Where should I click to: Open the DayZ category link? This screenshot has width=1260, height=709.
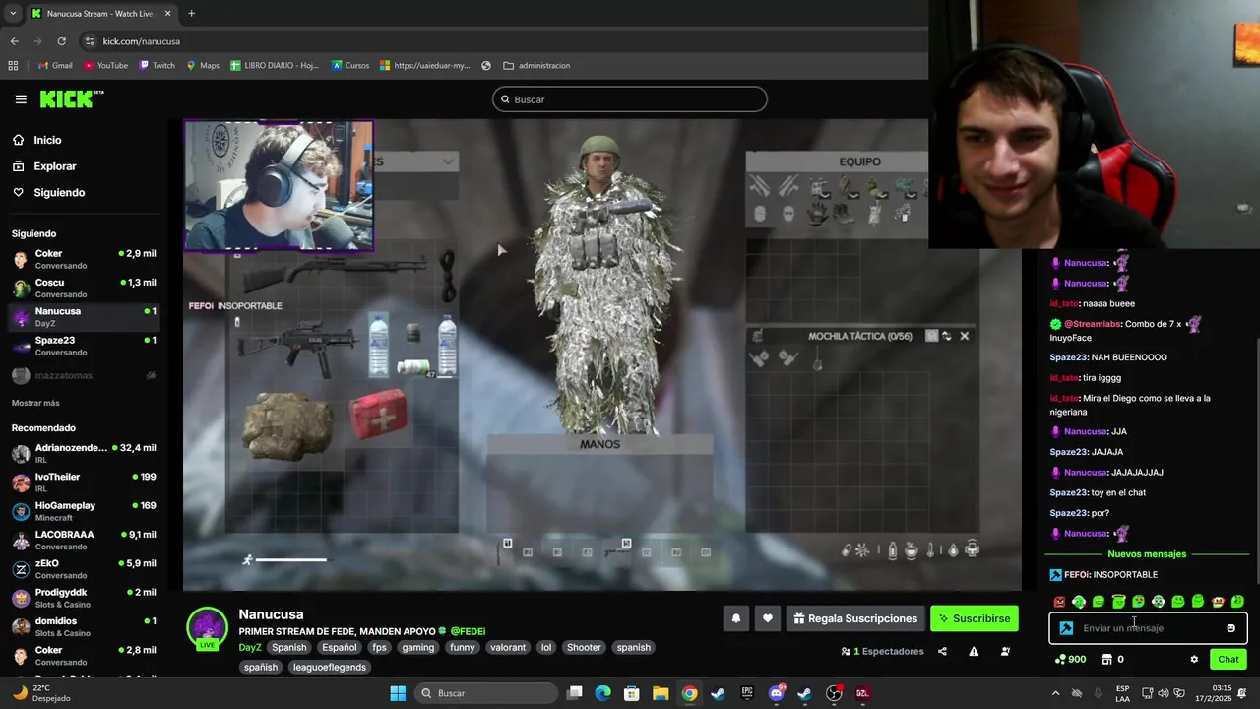250,647
